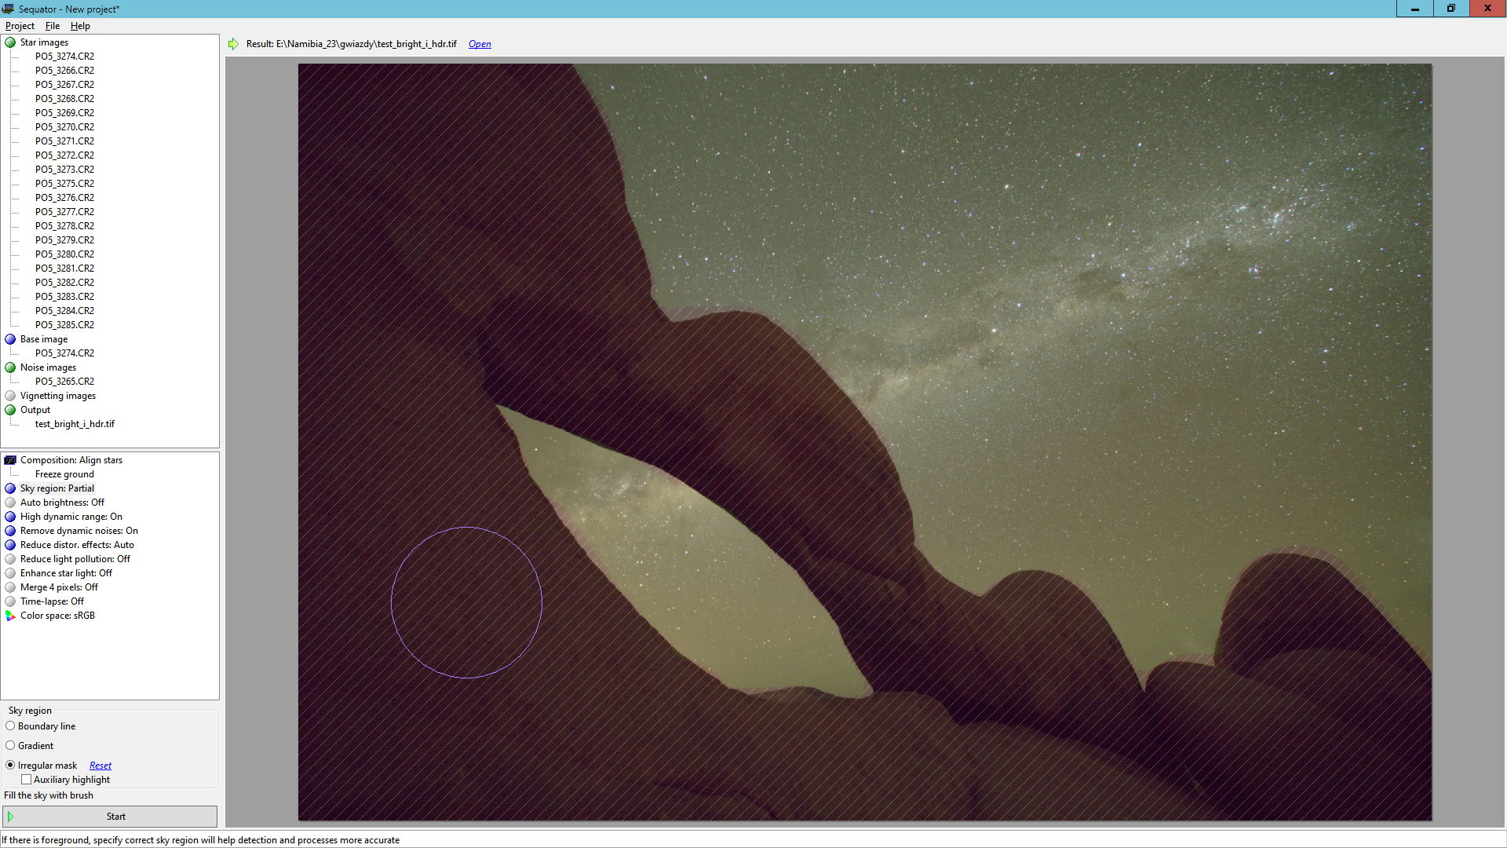
Task: Click the green Noise images status icon
Action: [10, 367]
